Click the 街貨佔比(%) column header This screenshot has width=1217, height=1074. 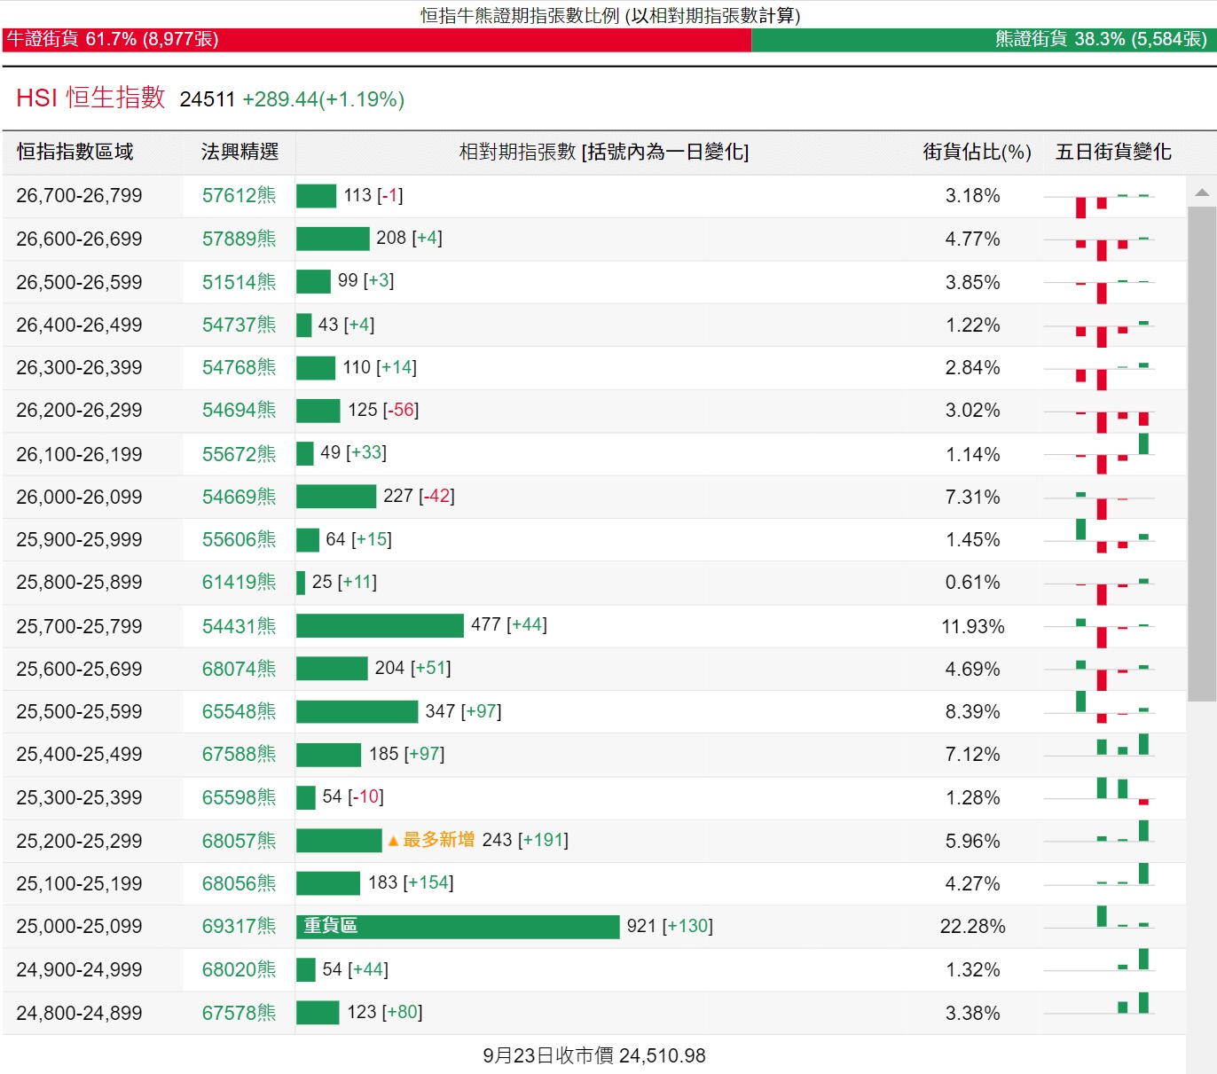[976, 153]
